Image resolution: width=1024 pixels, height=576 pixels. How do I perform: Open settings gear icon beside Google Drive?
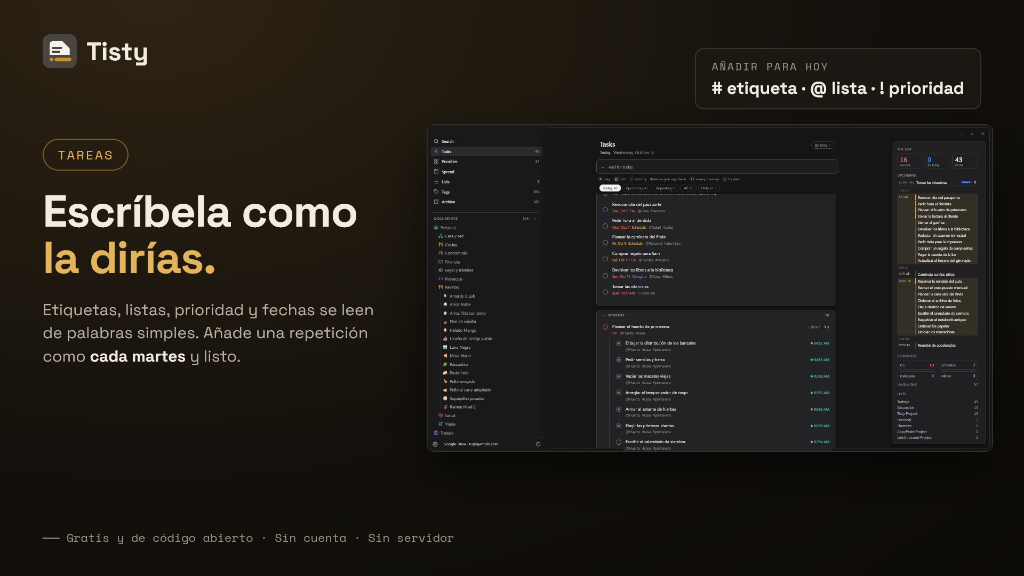tap(435, 444)
